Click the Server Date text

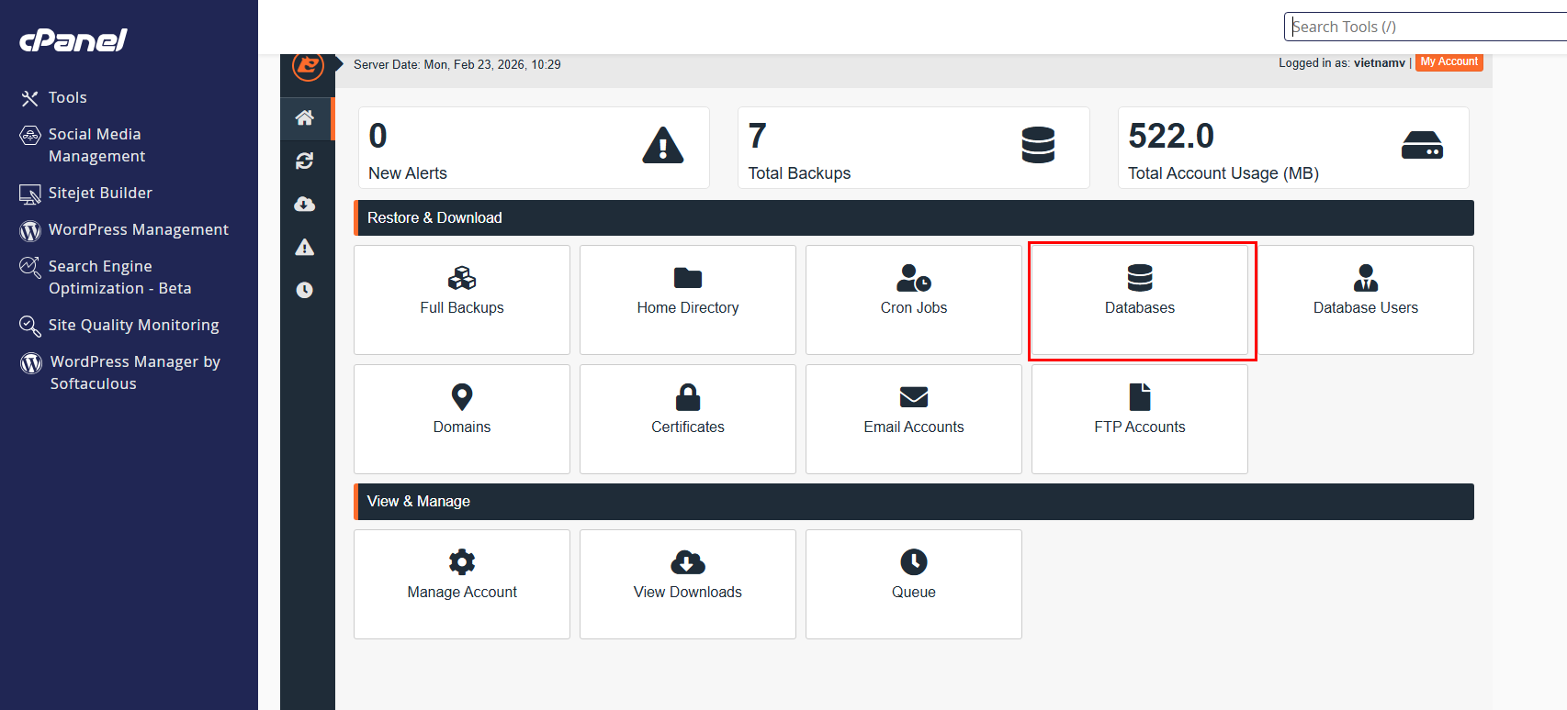[x=457, y=64]
